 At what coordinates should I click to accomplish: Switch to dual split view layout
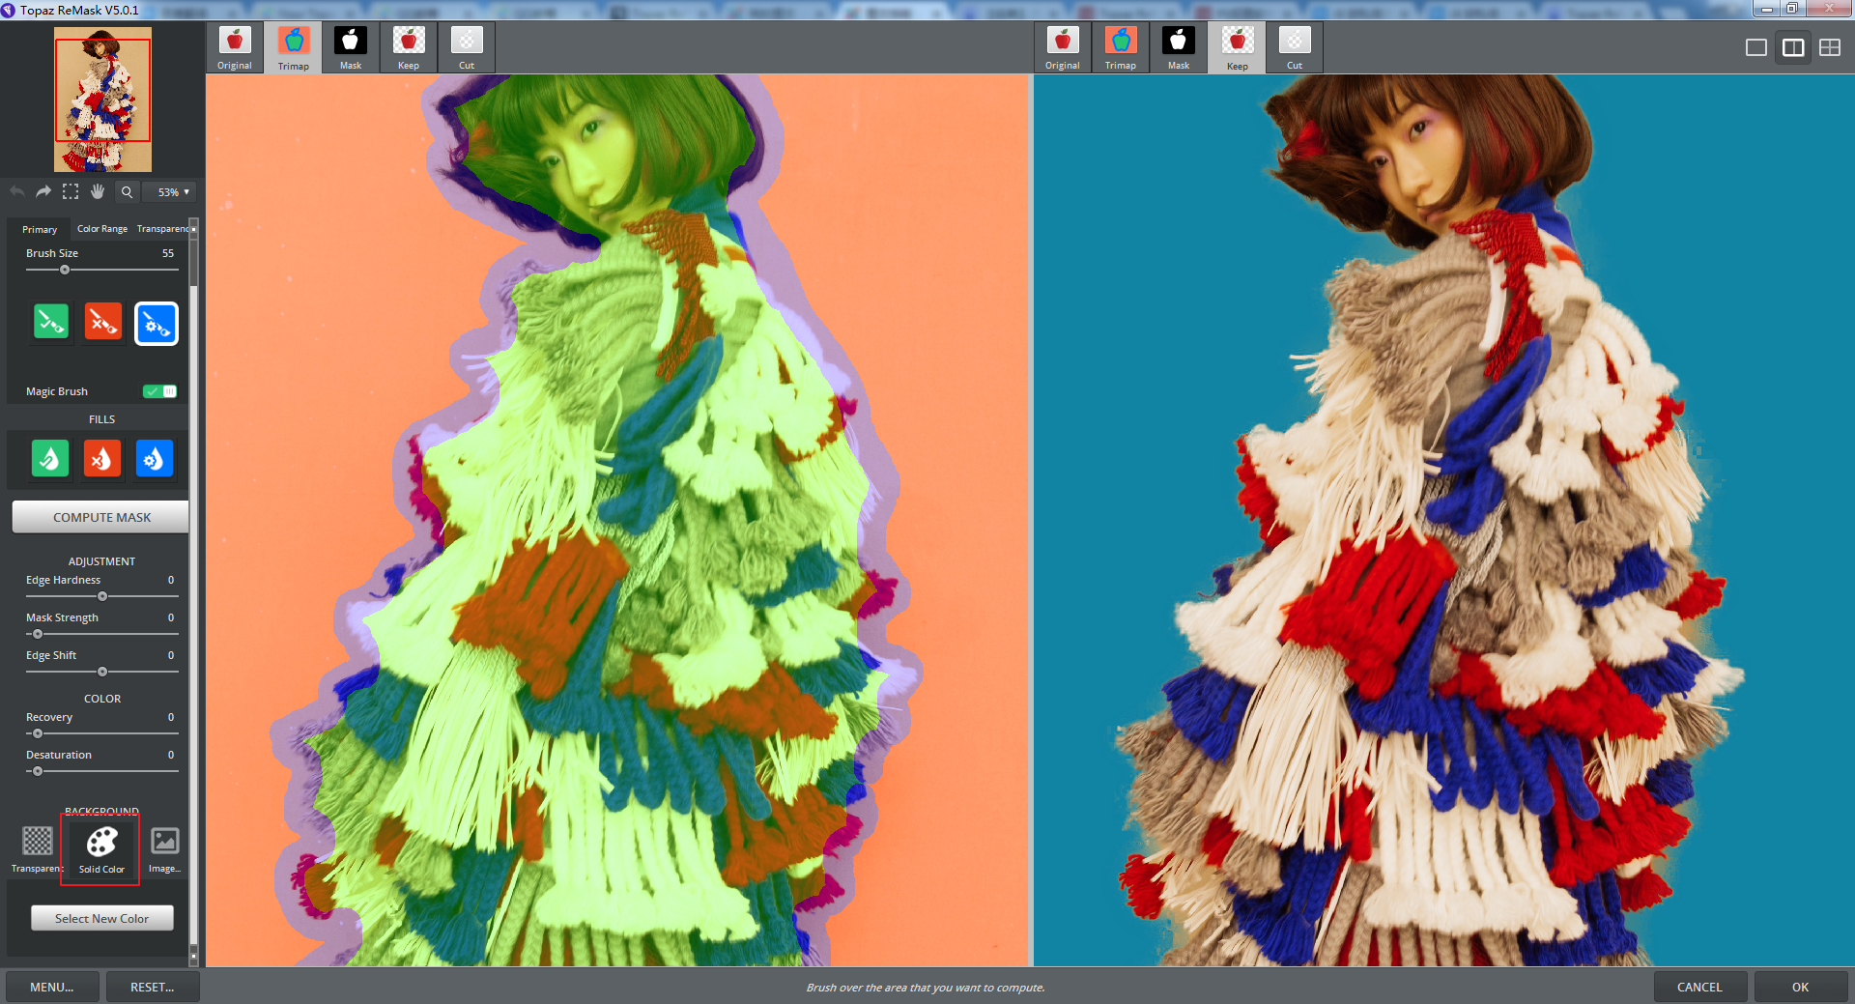1793,47
